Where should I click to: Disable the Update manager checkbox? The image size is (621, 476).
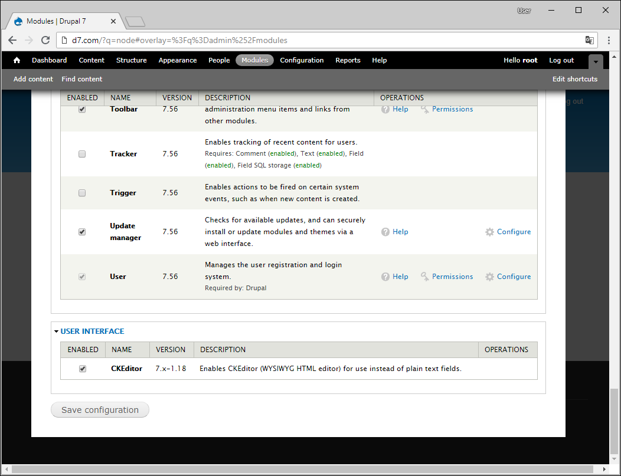(x=82, y=232)
